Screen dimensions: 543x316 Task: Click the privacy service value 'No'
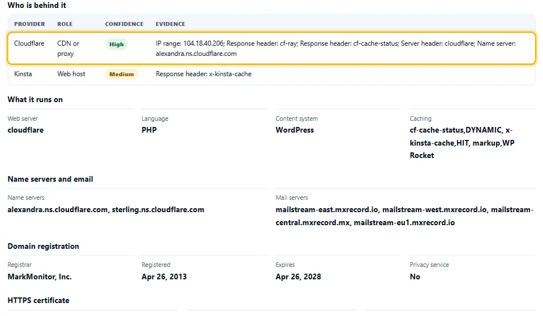coord(415,276)
